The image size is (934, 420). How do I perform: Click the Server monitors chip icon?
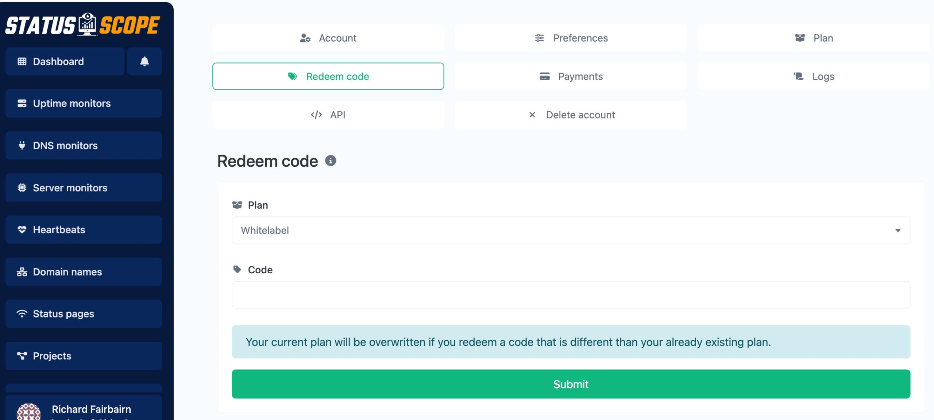point(22,188)
